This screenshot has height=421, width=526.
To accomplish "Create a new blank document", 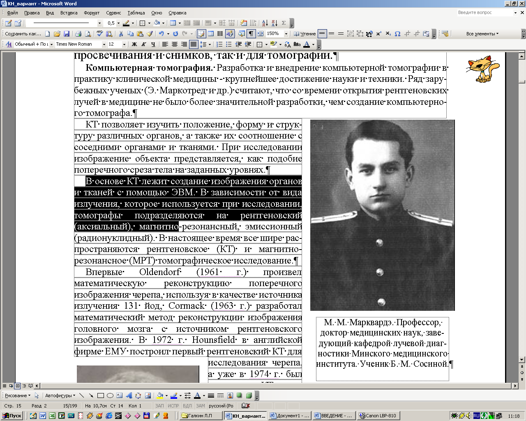I will click(48, 34).
